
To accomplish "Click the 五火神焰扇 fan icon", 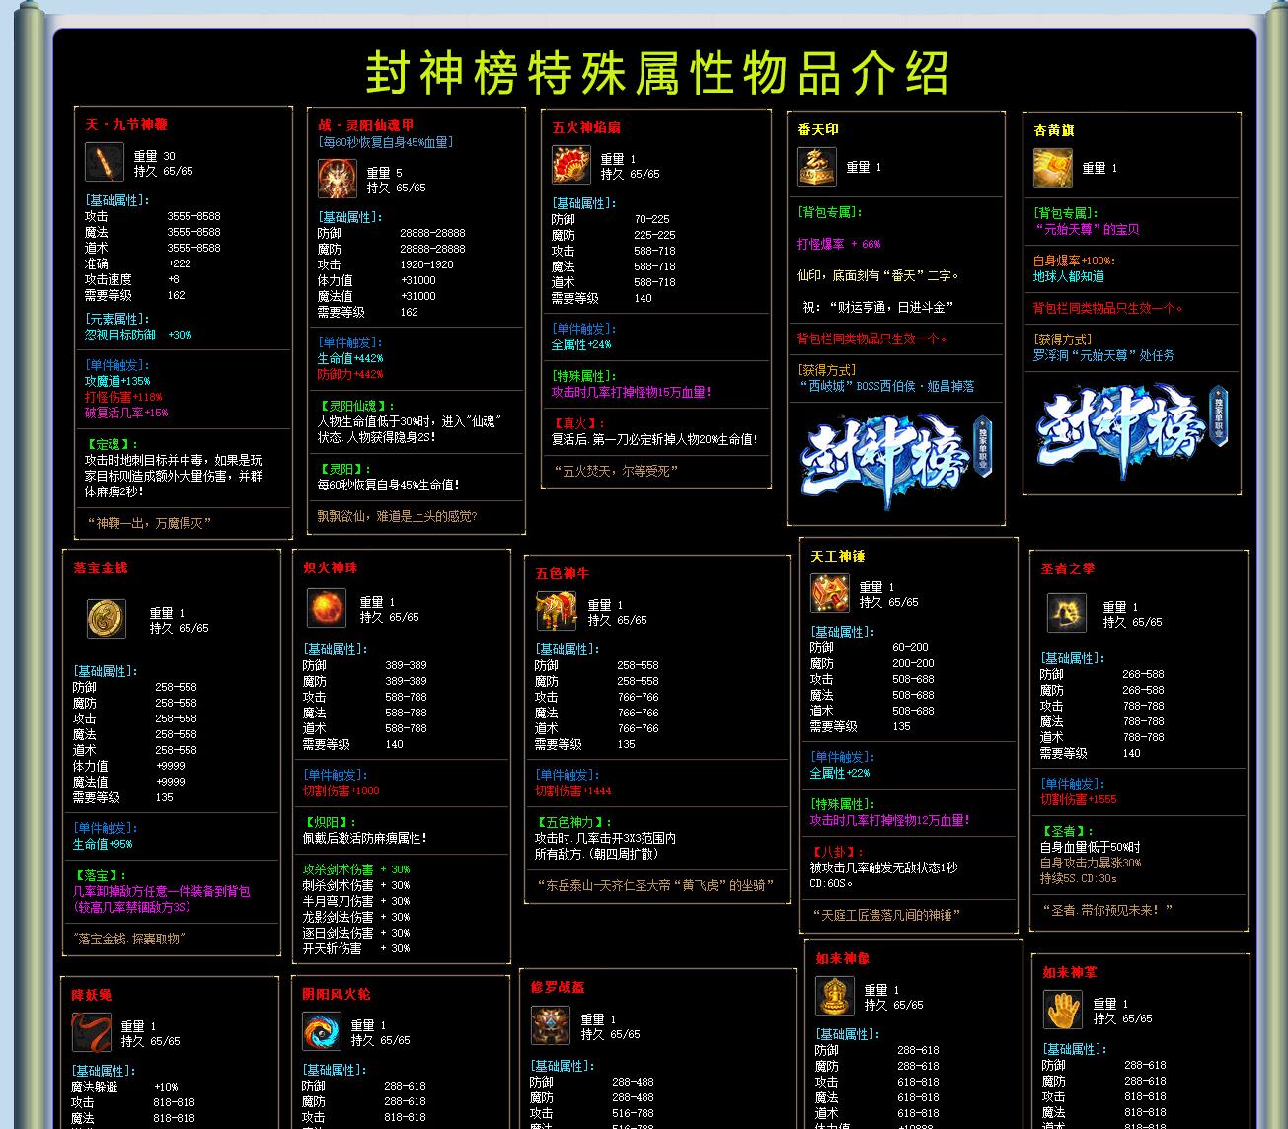I will pos(570,165).
